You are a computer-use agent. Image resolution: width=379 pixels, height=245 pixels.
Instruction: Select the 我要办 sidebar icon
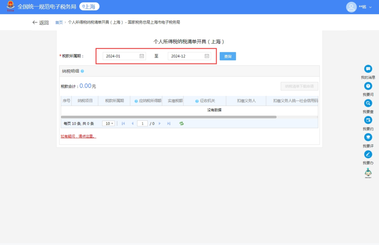[368, 154]
